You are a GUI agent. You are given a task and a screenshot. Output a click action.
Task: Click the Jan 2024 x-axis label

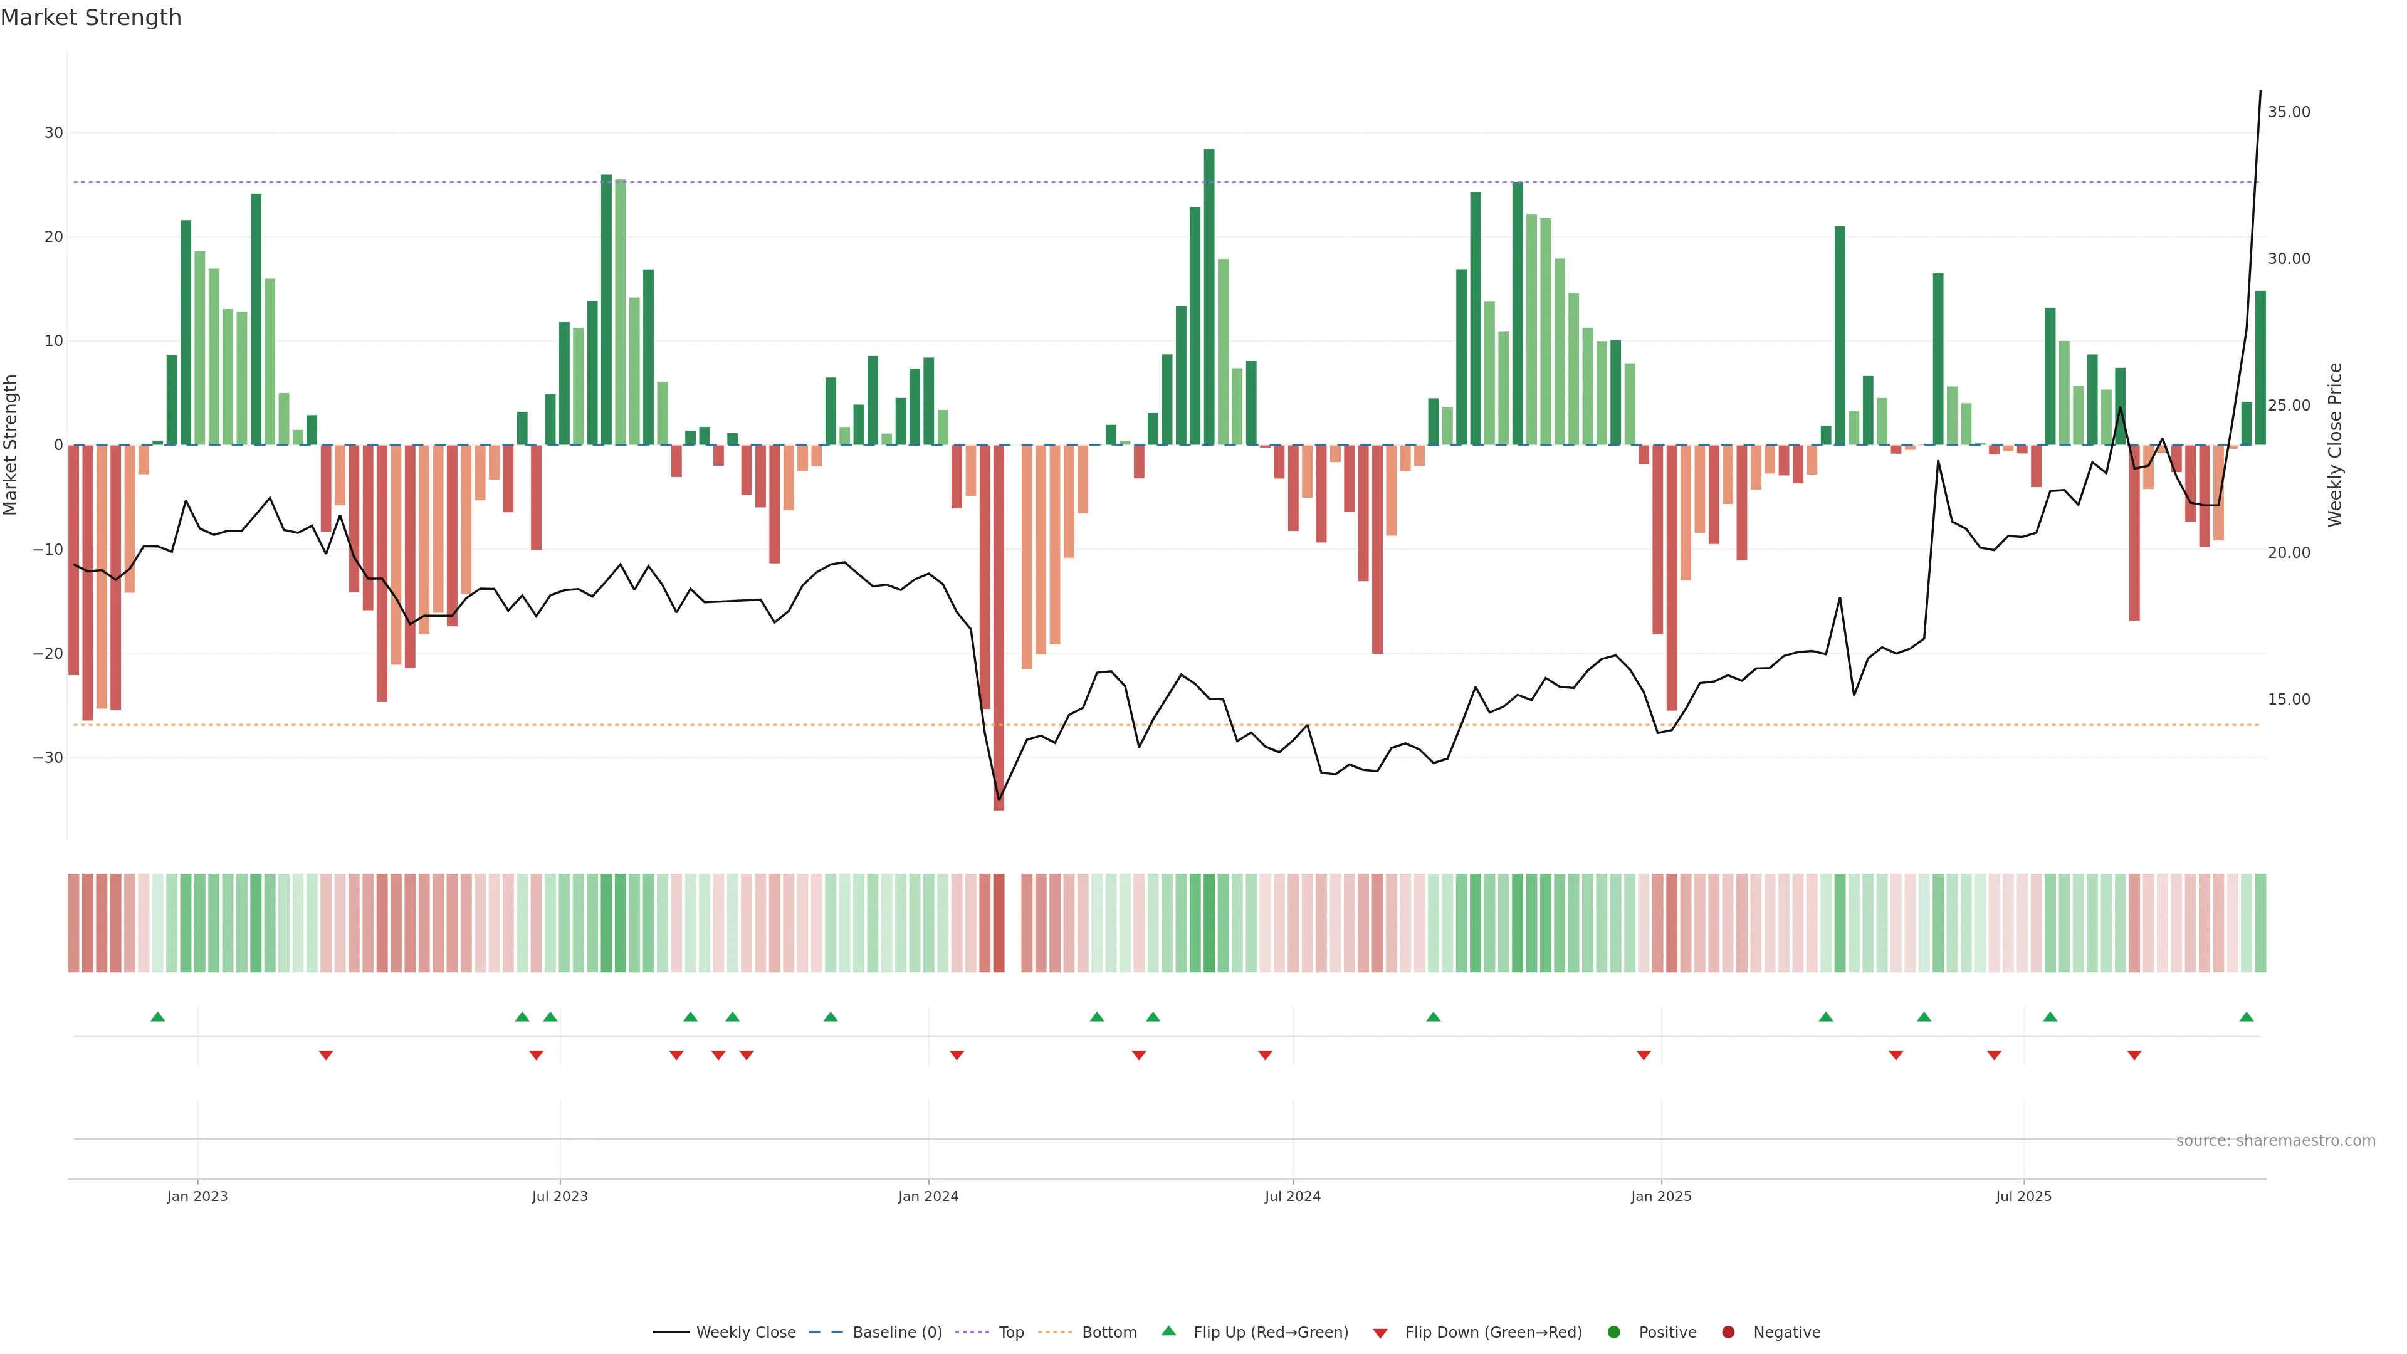pyautogui.click(x=928, y=1196)
